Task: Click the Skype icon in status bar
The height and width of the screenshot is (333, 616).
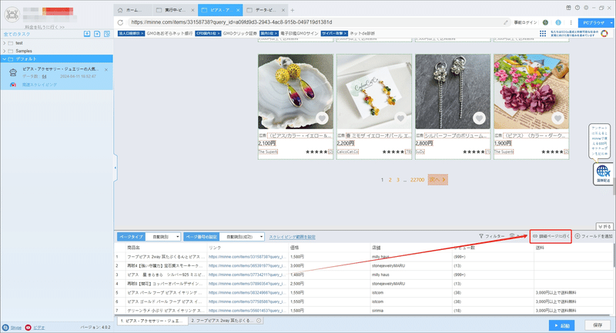Action: pos(5,327)
